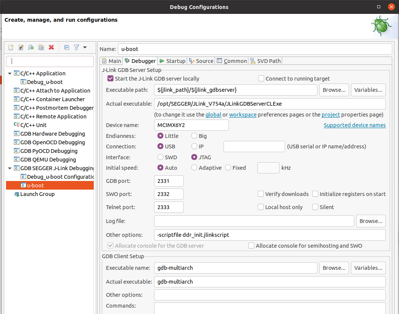399x314 pixels.
Task: Toggle Start the J-Link GDB server locally
Action: (x=110, y=79)
